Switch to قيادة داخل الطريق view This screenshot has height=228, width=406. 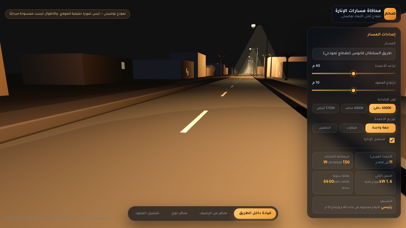[x=255, y=213]
